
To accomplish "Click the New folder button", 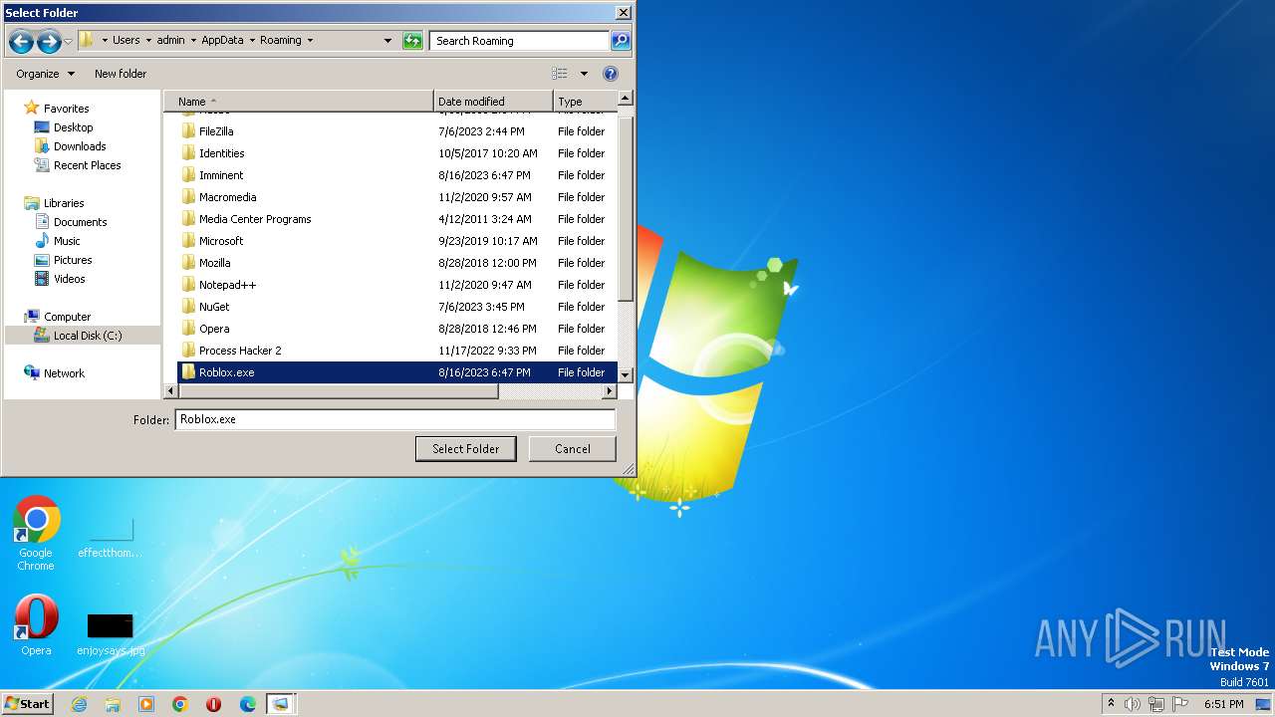I will 121,74.
